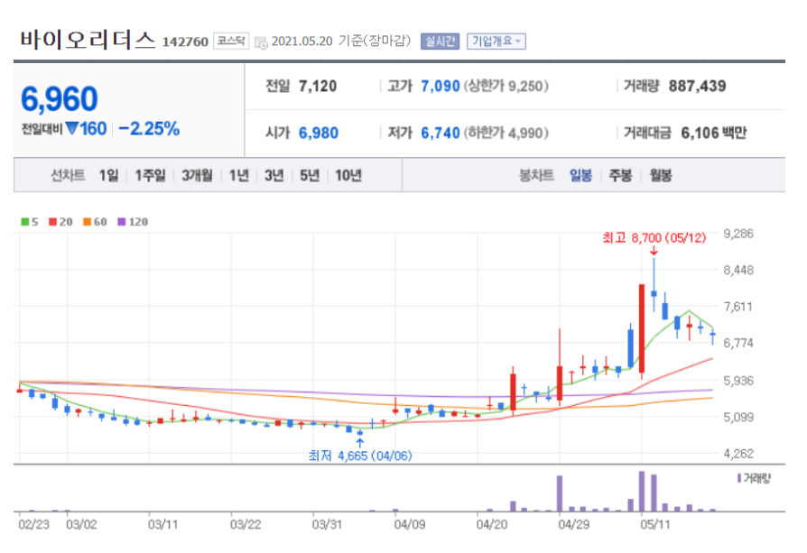Switch to 월봉 candle chart

click(661, 175)
